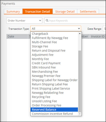Select SBN Inbound Fee option
106x122 pixels.
click(54, 67)
